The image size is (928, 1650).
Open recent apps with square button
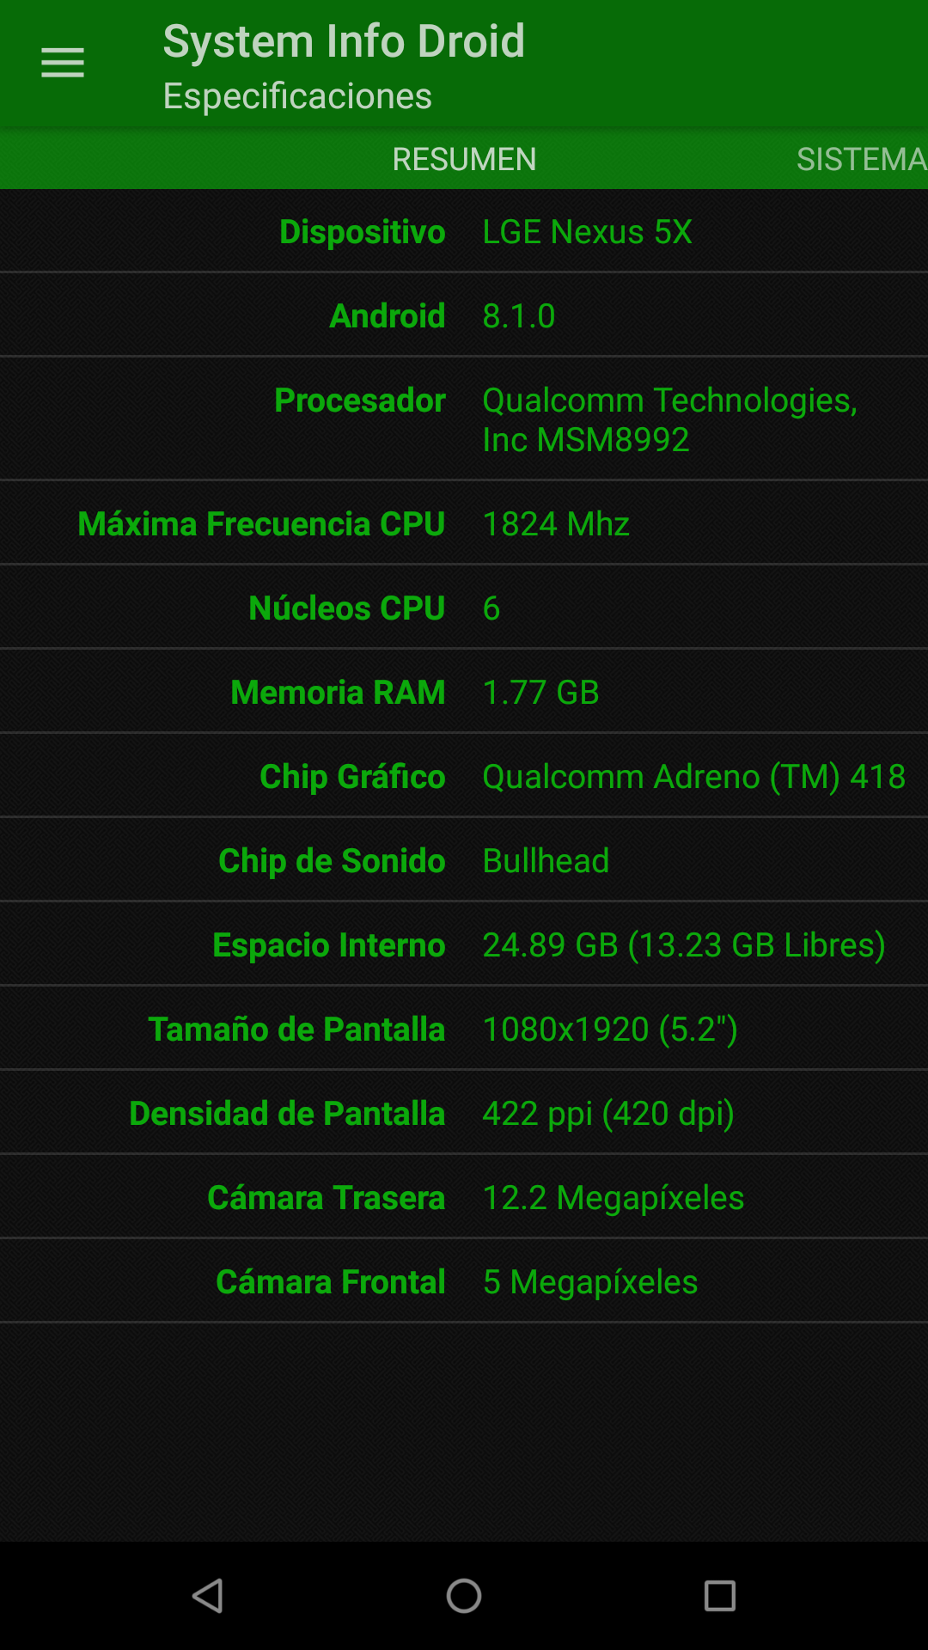[x=719, y=1596]
